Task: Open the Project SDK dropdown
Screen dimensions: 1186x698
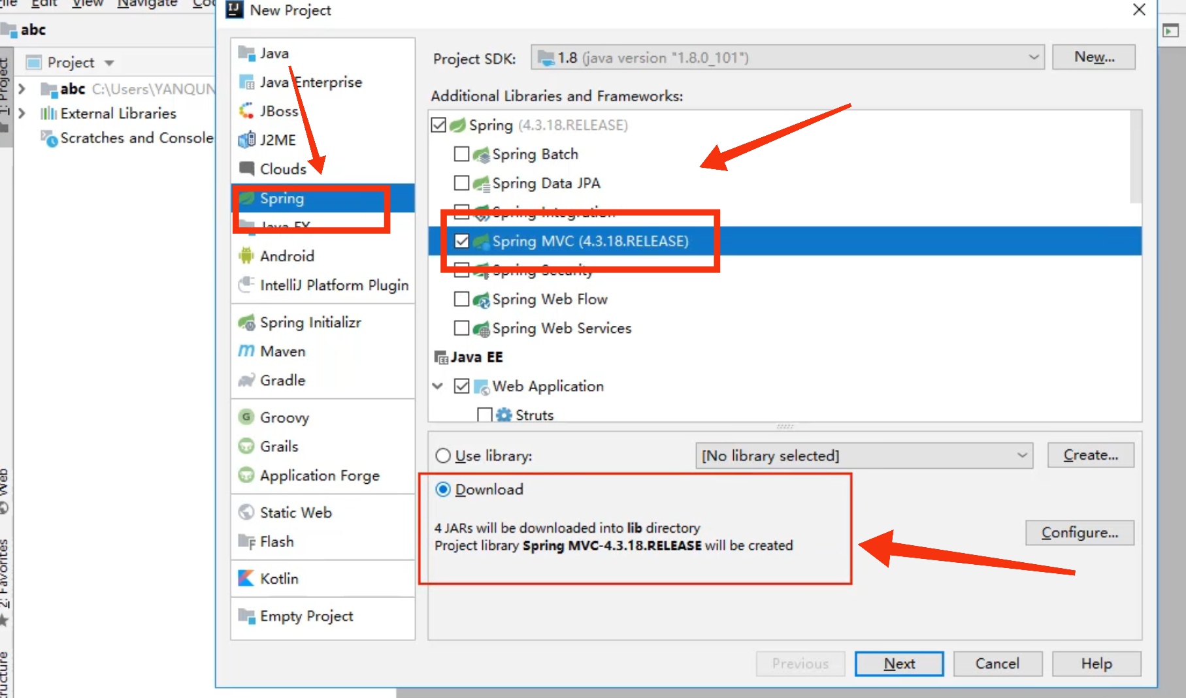Action: point(787,57)
